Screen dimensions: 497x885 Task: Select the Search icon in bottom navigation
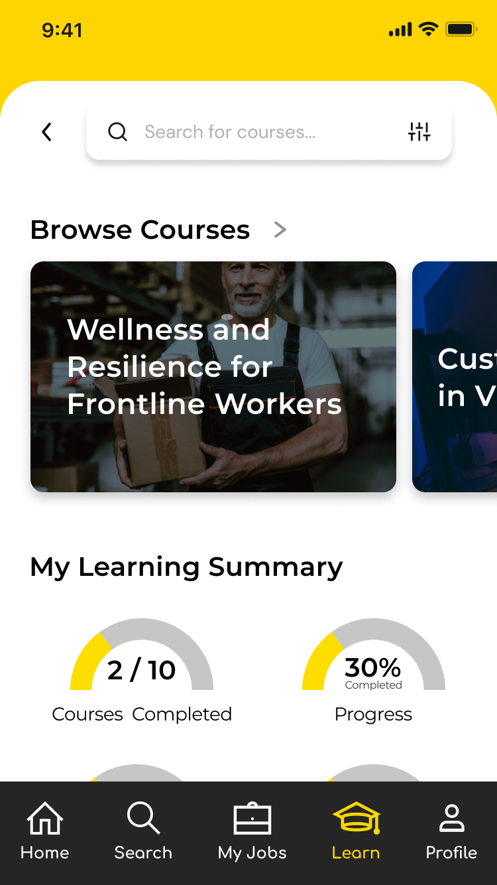tap(143, 819)
